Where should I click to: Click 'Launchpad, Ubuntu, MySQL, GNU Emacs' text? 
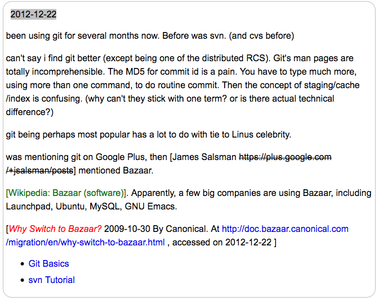(x=91, y=207)
